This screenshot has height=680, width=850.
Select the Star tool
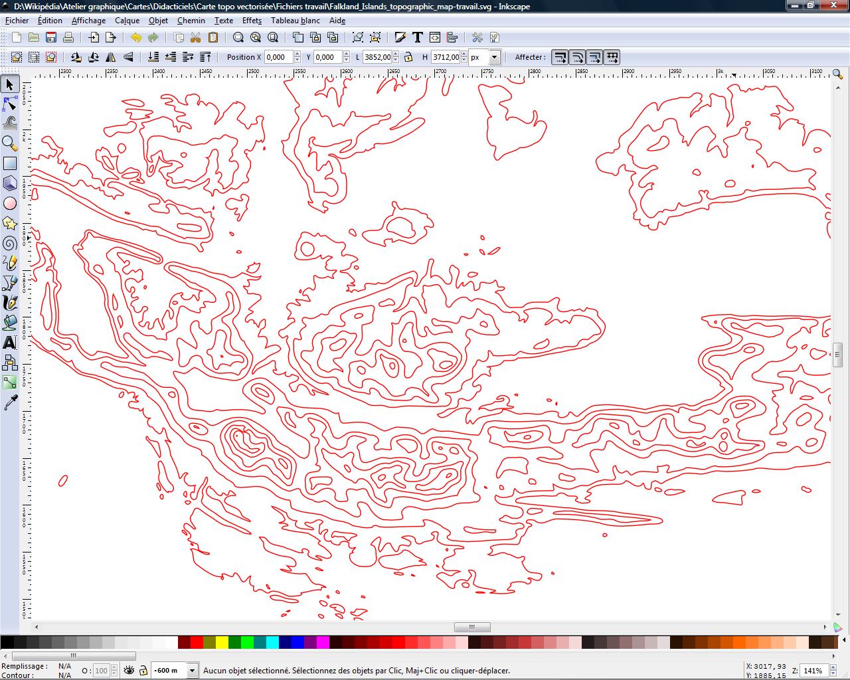tap(9, 224)
